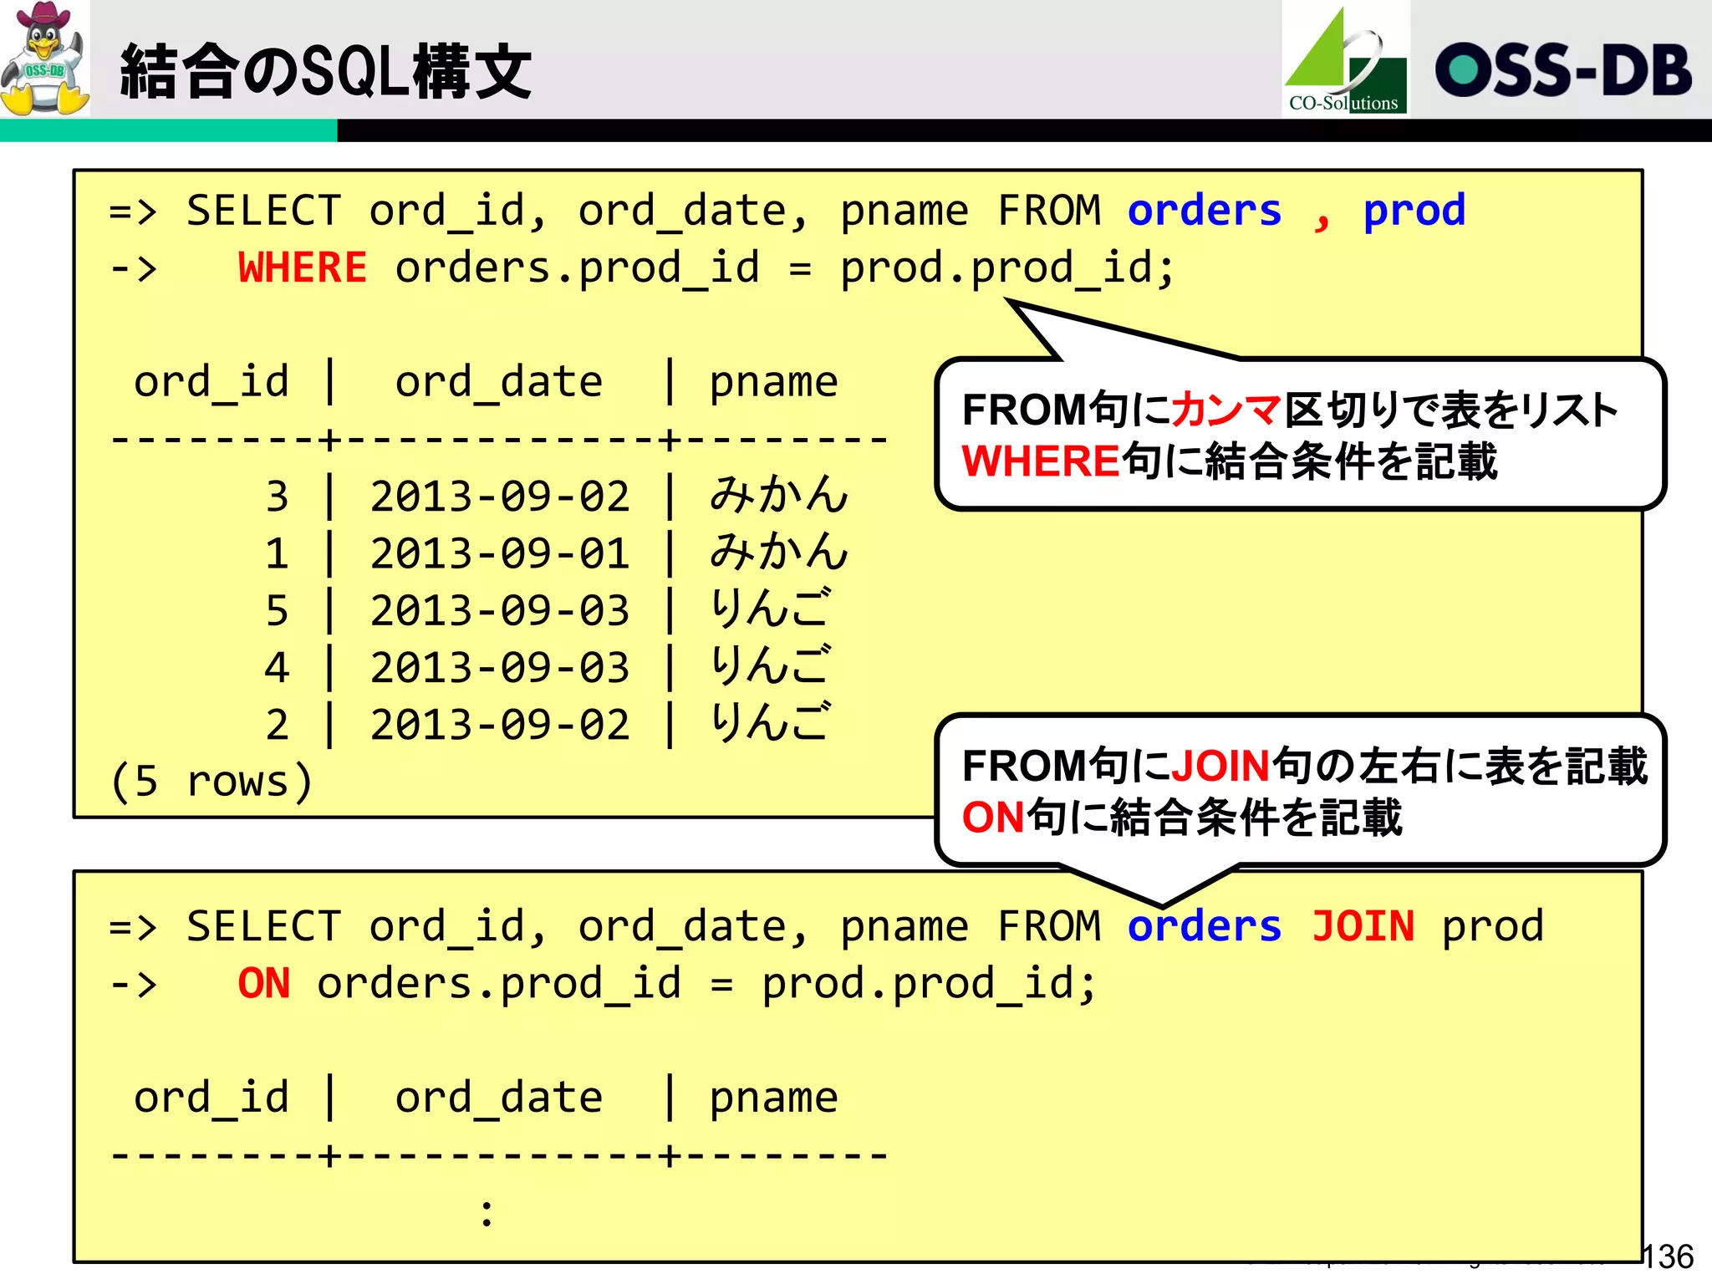Click the pname header in the top table
Viewport: 1712px width, 1284px height.
click(x=774, y=385)
